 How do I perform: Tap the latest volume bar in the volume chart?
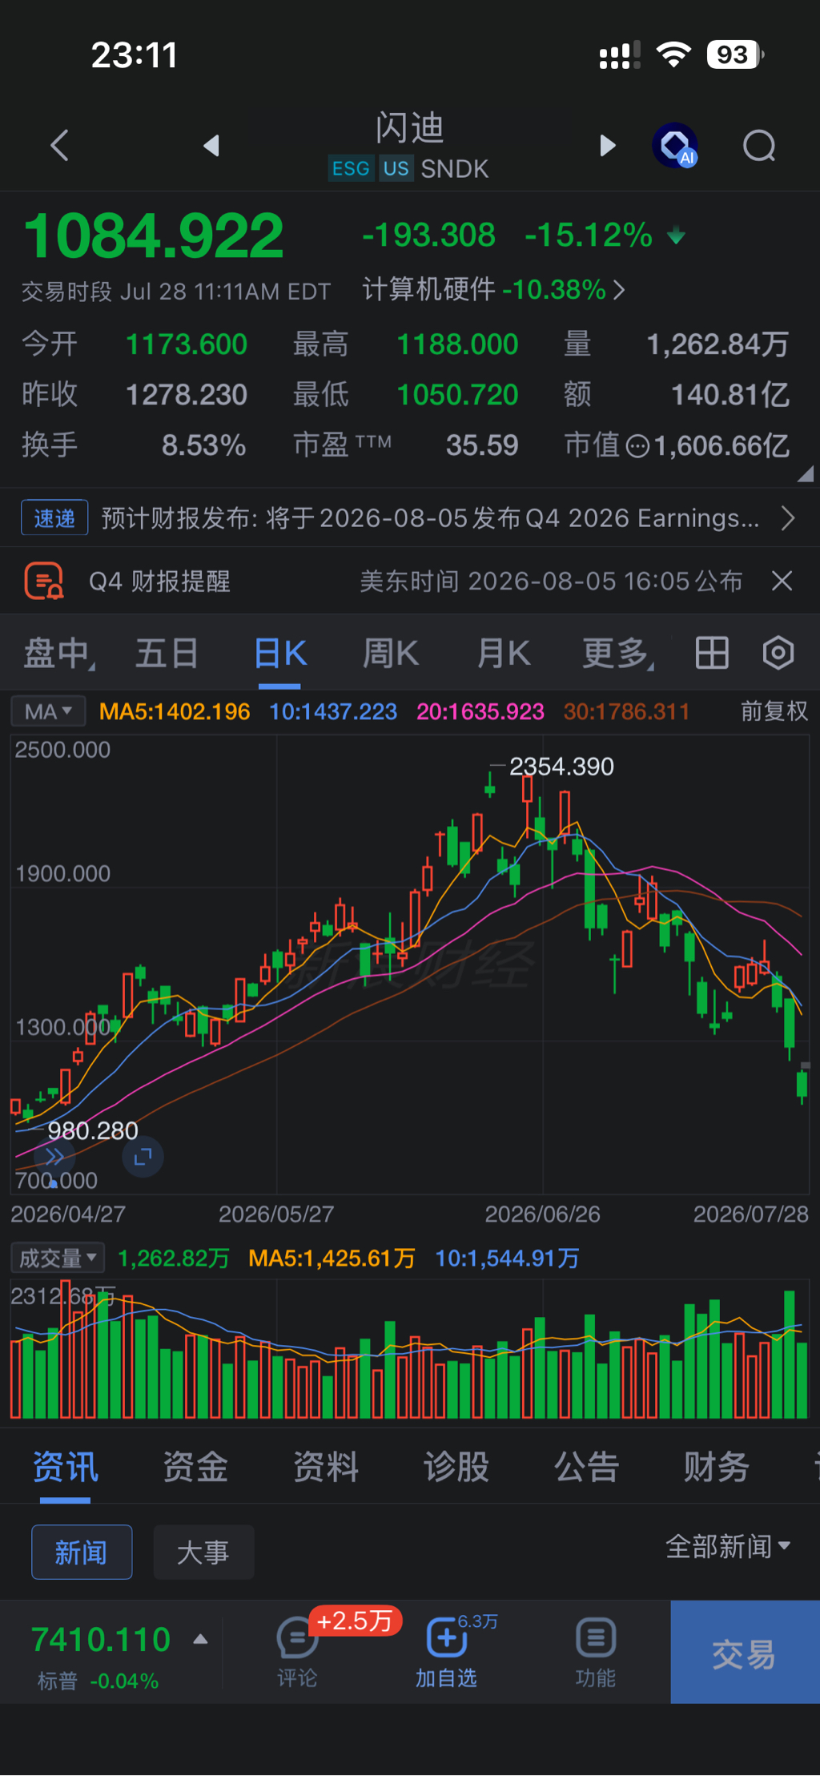coord(802,1380)
